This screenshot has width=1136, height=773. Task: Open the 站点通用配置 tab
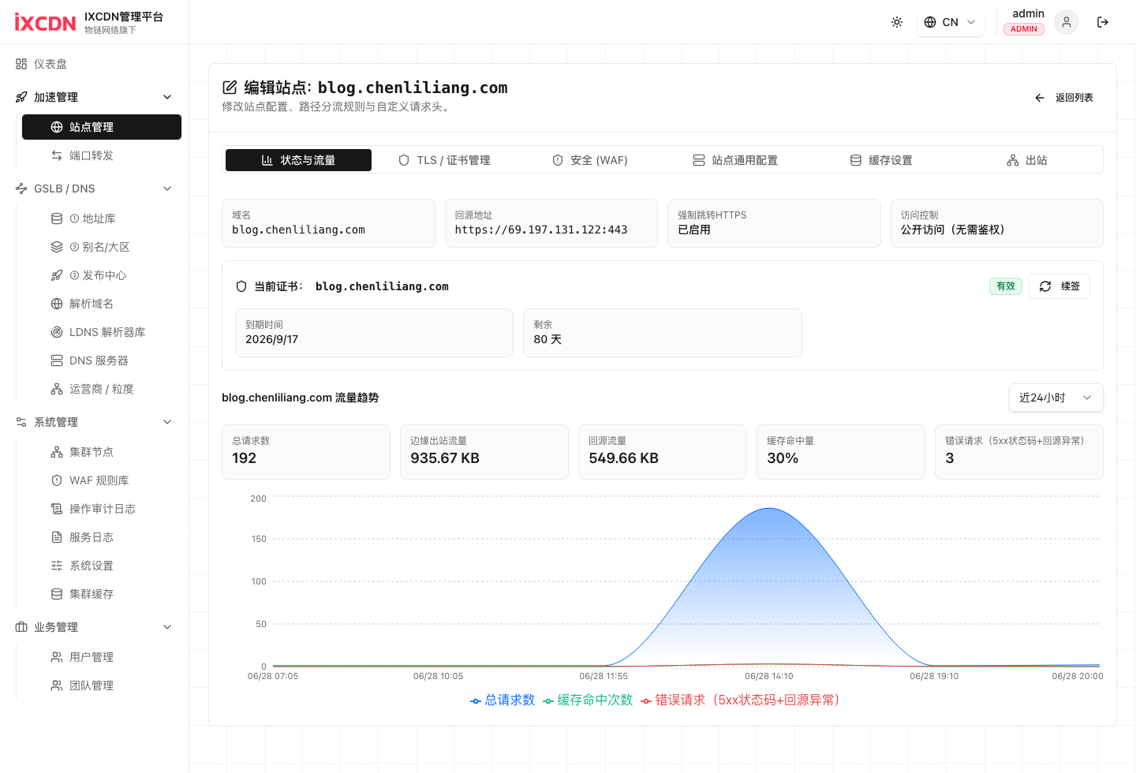(x=735, y=160)
